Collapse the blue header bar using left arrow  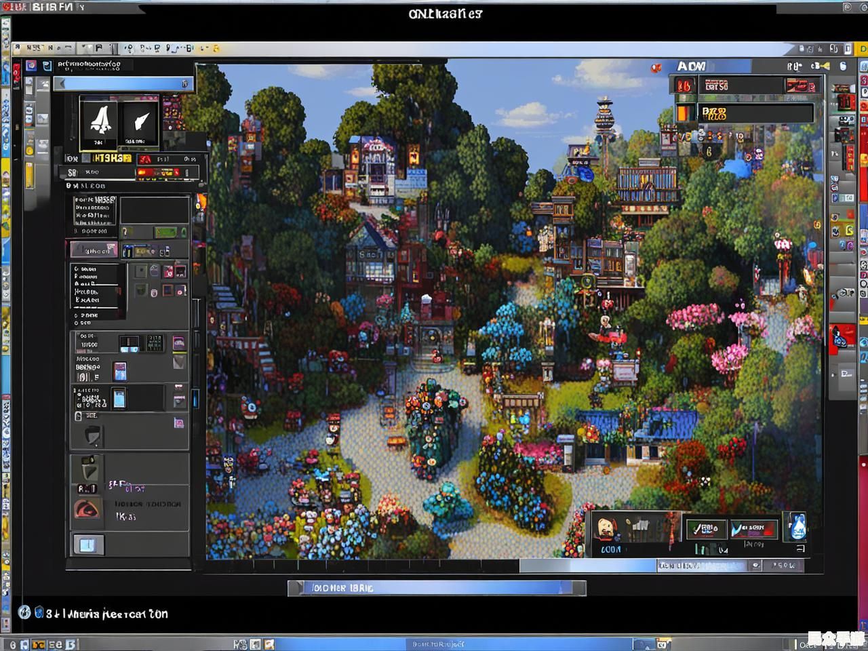tap(62, 83)
